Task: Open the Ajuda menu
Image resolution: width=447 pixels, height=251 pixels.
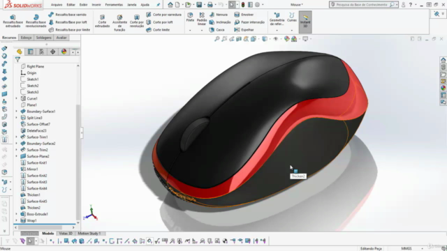Action: [145, 5]
